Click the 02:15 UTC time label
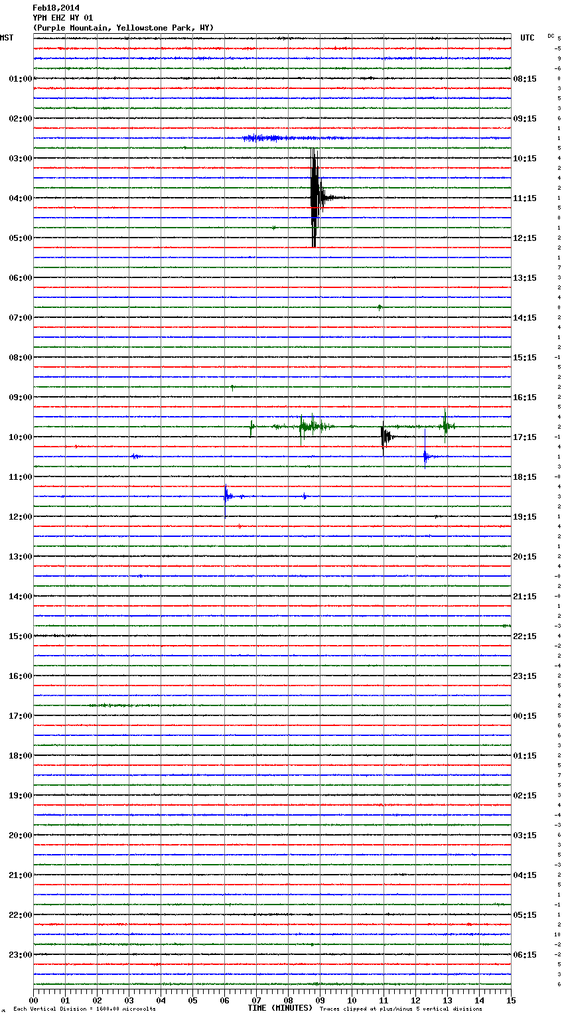 click(x=525, y=796)
